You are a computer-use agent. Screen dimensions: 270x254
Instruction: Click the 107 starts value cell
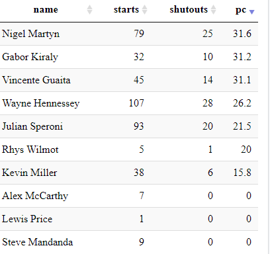(x=136, y=103)
